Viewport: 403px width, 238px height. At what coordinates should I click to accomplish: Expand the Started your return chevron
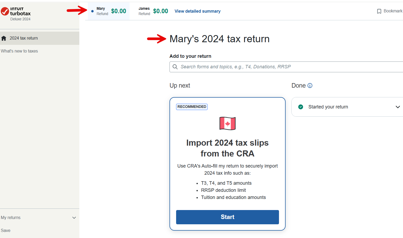[x=397, y=107]
